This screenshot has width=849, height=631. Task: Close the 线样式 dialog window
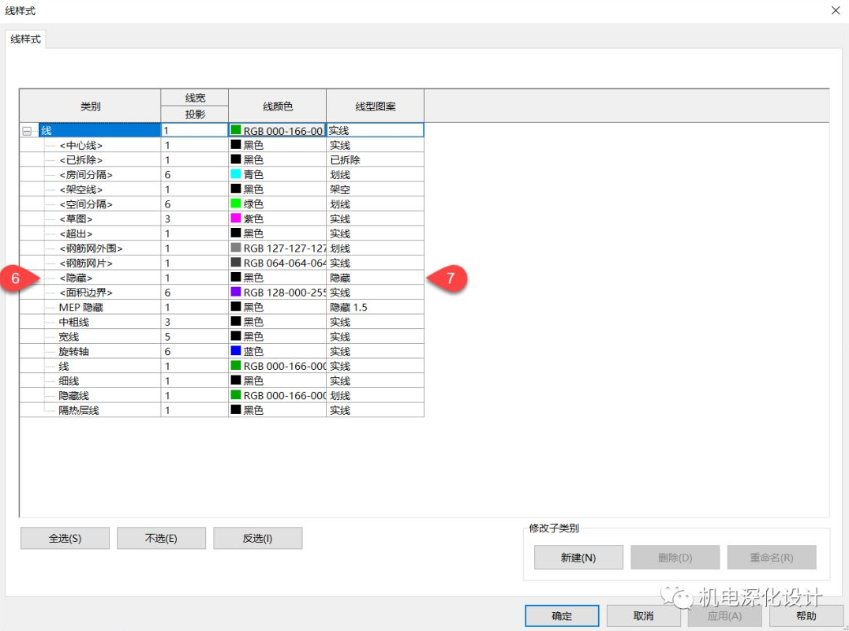(835, 9)
